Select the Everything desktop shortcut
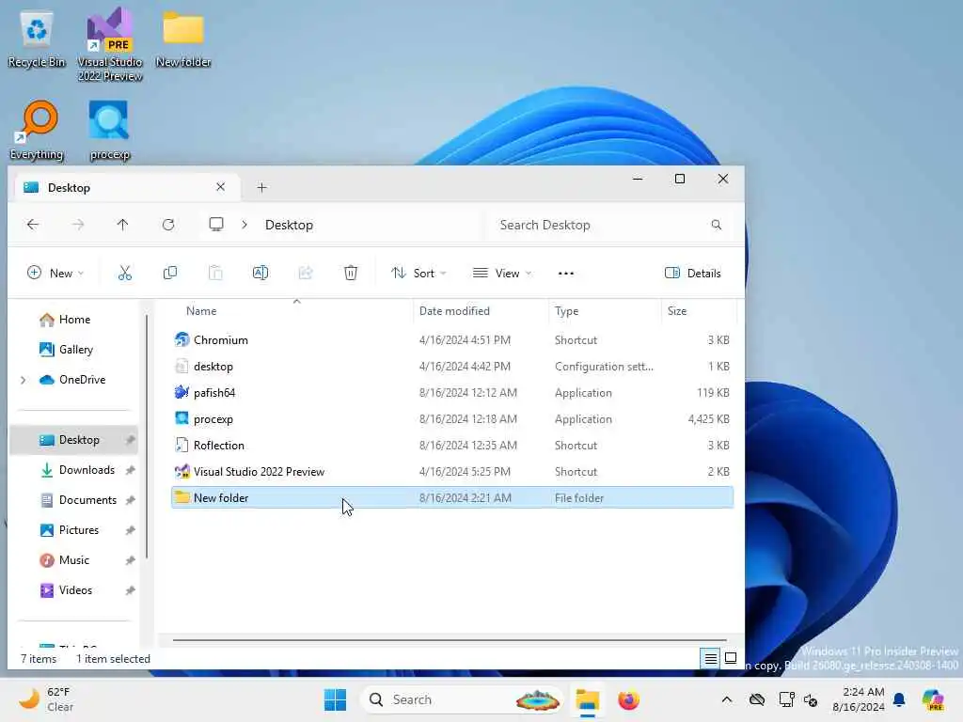This screenshot has width=963, height=722. [37, 131]
